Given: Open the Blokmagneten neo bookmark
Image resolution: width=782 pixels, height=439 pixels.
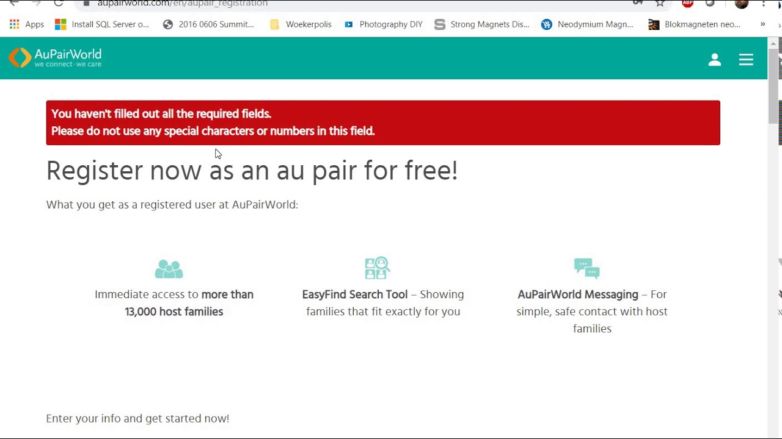Looking at the screenshot, I should pos(695,24).
